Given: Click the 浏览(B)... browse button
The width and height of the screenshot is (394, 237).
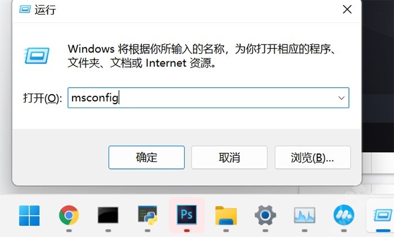Looking at the screenshot, I should point(312,158).
